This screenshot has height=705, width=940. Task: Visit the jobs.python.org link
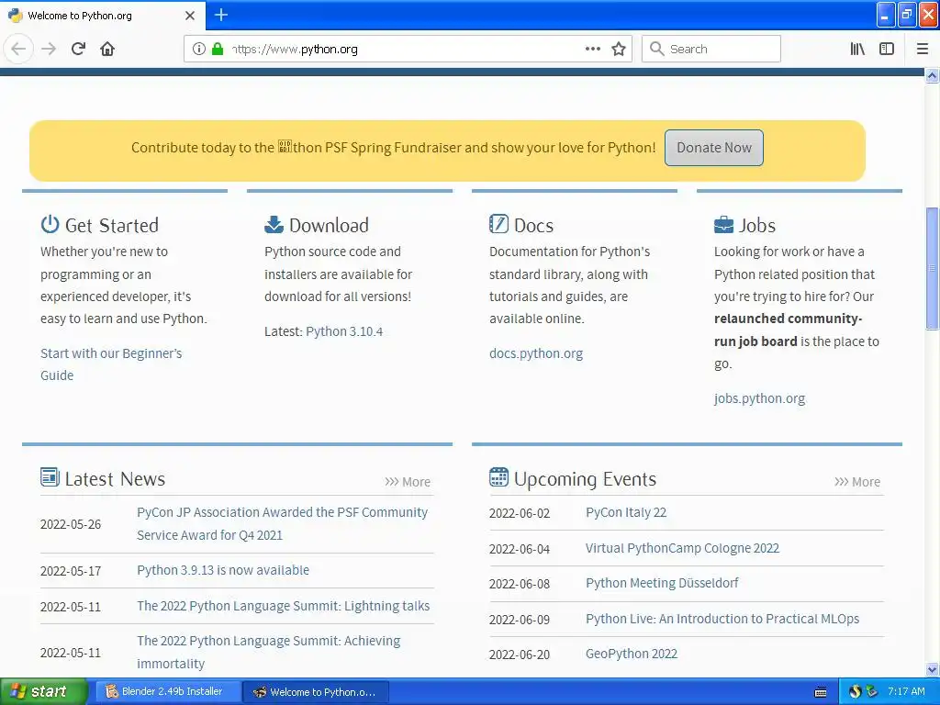tap(759, 398)
